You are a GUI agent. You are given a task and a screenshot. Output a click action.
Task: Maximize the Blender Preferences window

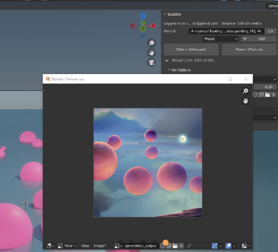(231, 79)
